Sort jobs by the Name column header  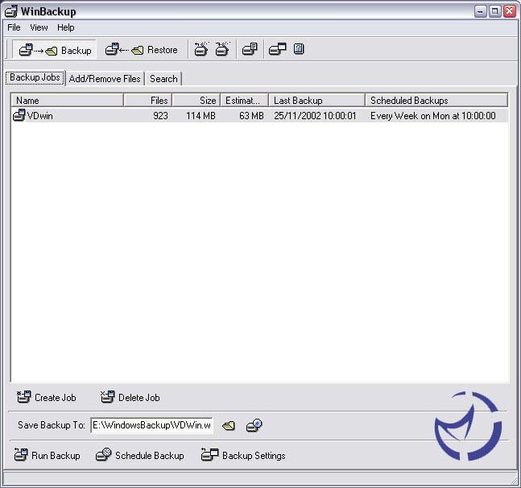pos(68,101)
